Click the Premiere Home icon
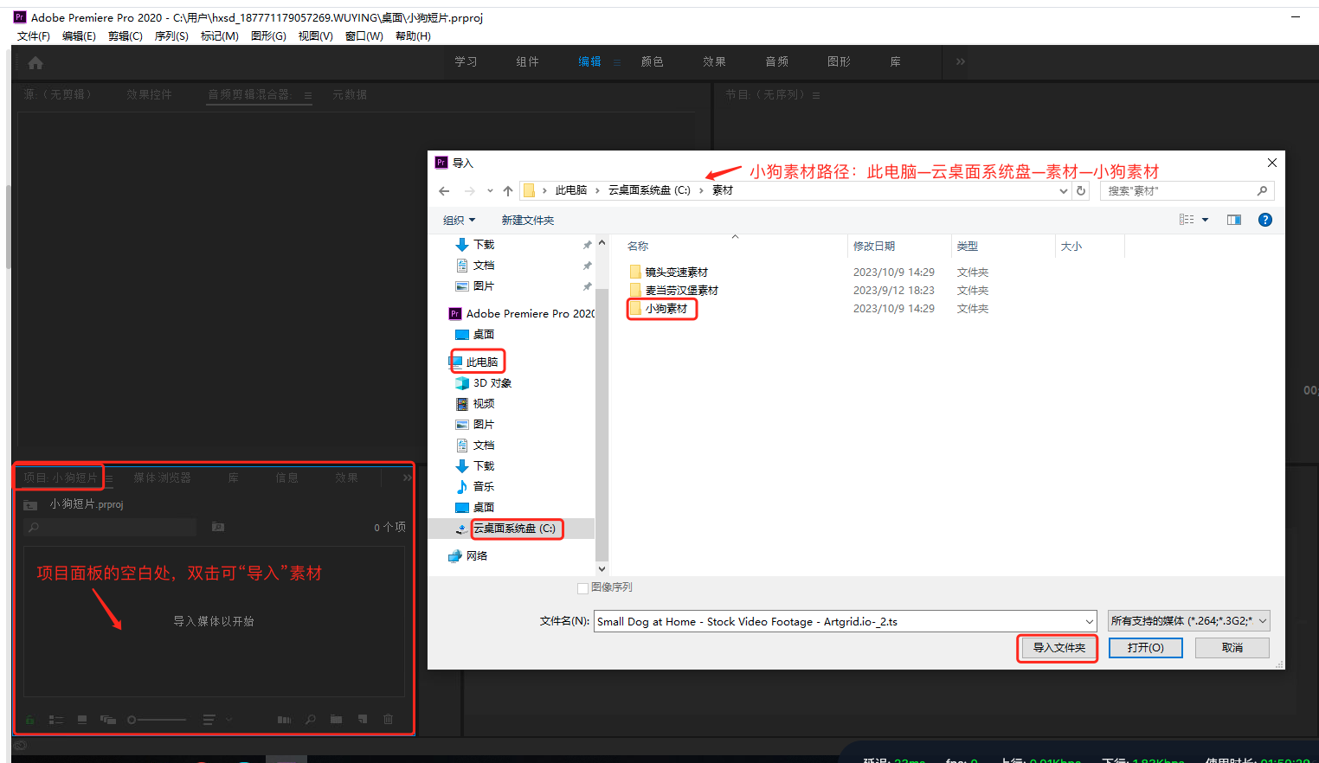Screen dimensions: 1319x763 [35, 63]
